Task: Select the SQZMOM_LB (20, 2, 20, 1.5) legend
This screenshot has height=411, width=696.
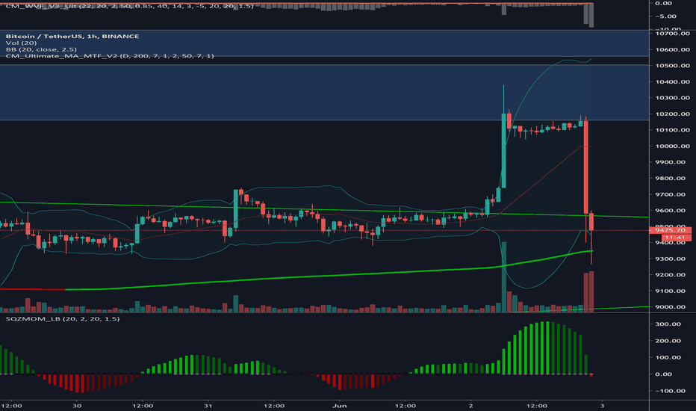Action: [62, 318]
